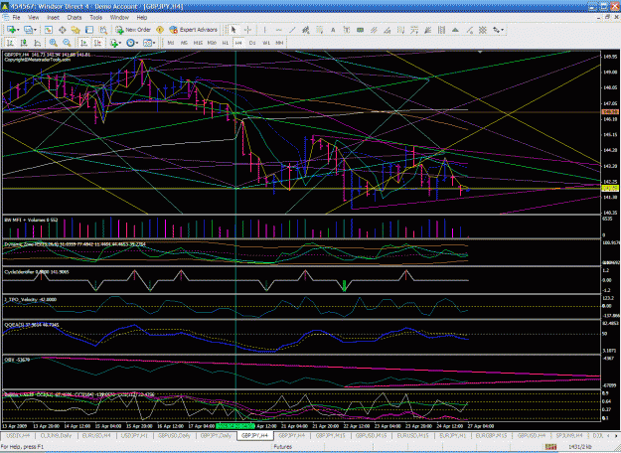Open the Tools menu

click(95, 18)
